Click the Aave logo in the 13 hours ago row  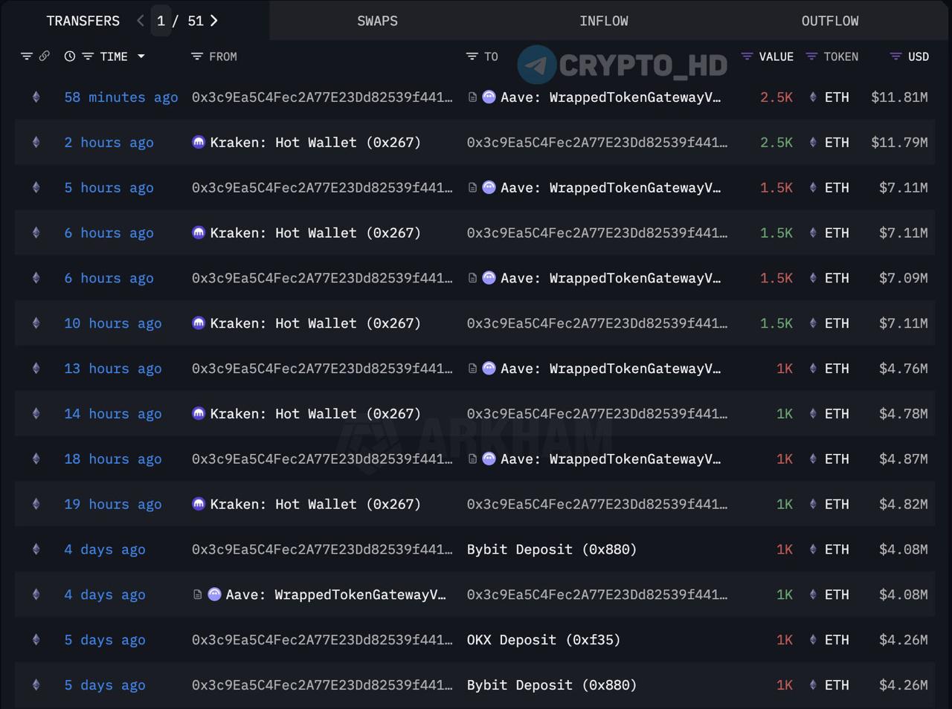click(x=489, y=369)
